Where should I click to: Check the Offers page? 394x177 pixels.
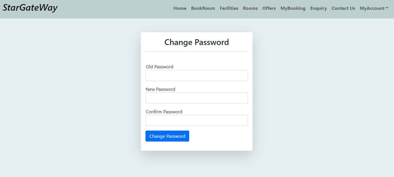269,8
